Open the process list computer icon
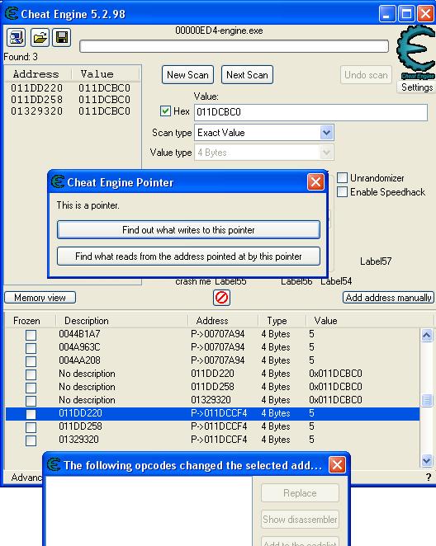 16,37
